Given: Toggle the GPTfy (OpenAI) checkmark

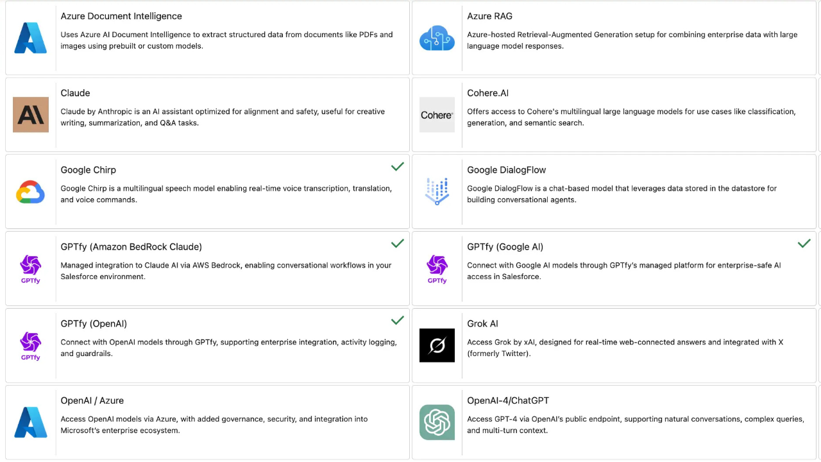Looking at the screenshot, I should [x=398, y=320].
